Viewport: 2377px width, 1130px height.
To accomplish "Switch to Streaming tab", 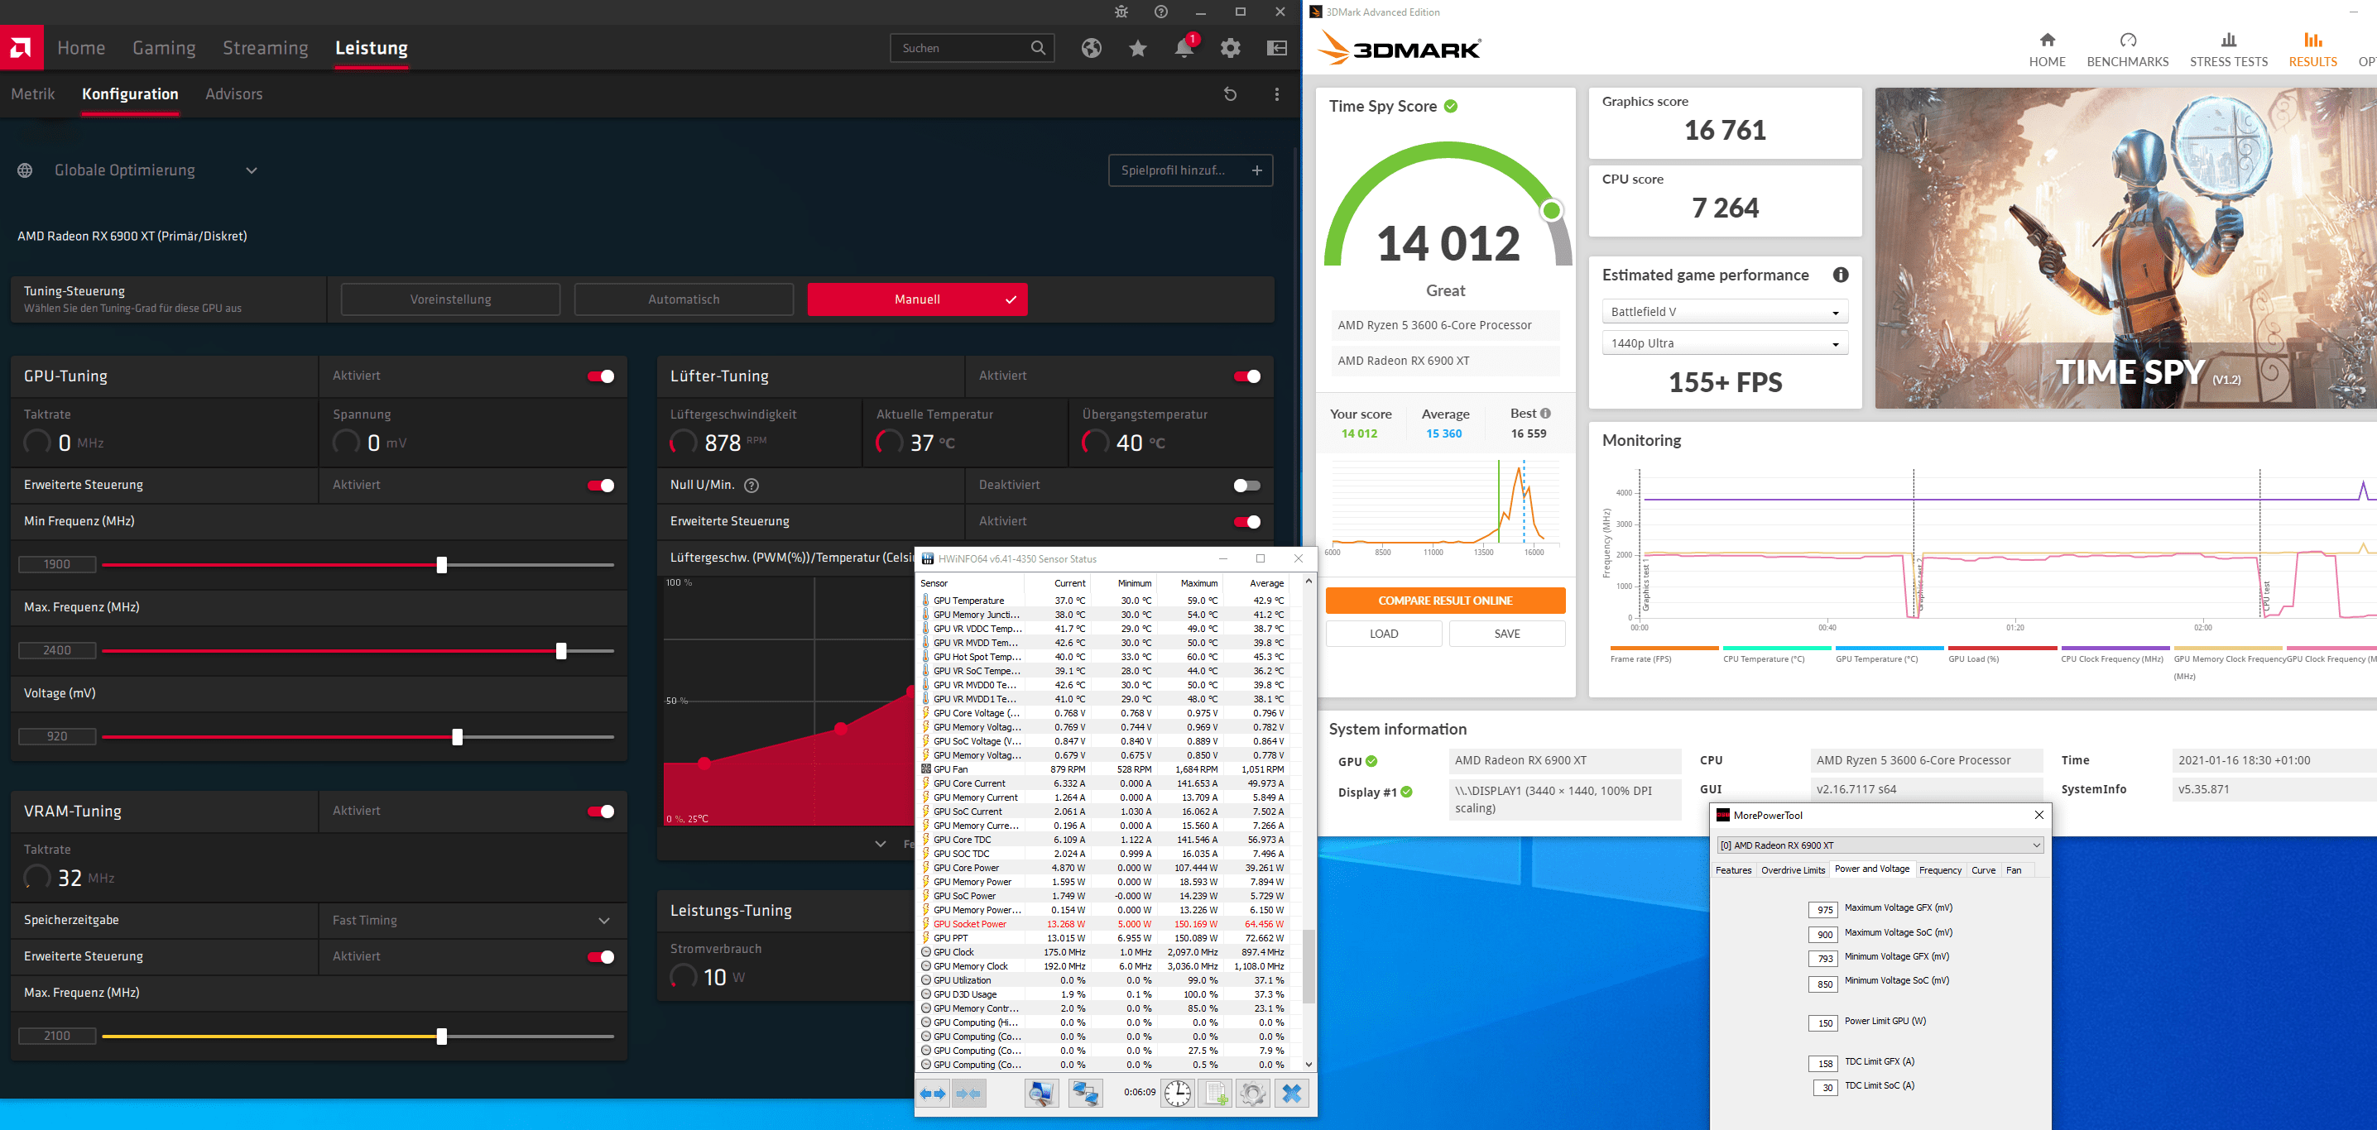I will point(265,48).
